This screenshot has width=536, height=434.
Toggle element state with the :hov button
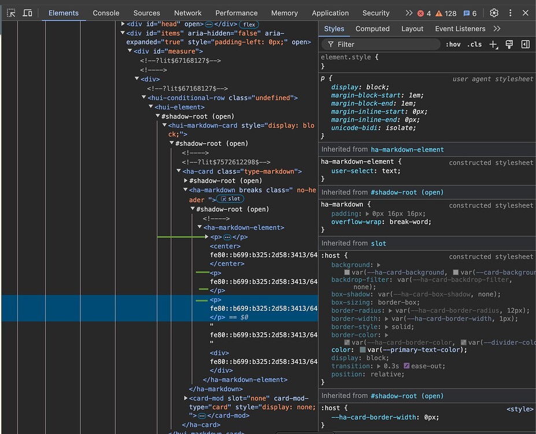coord(453,44)
